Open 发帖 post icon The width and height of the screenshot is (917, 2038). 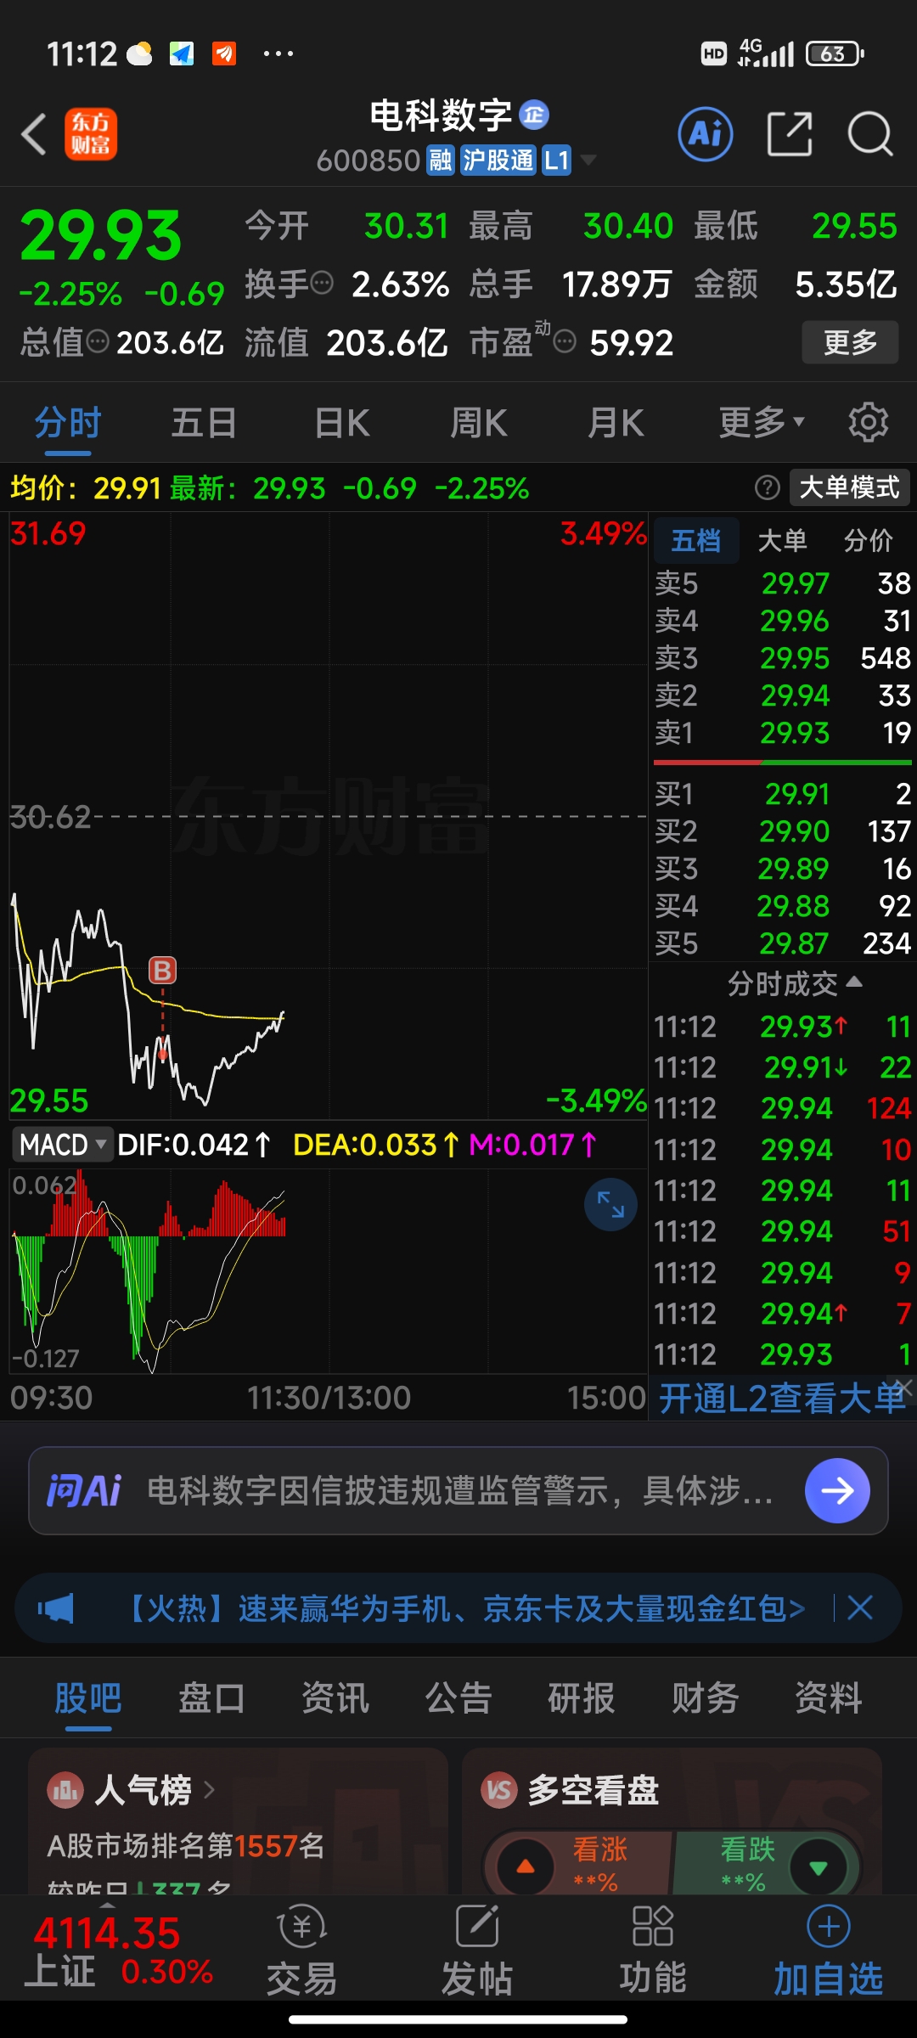point(477,1950)
